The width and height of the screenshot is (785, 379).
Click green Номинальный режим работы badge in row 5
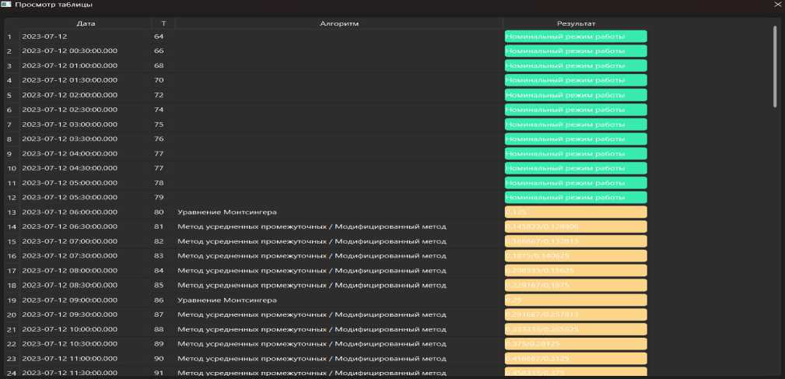coord(576,94)
